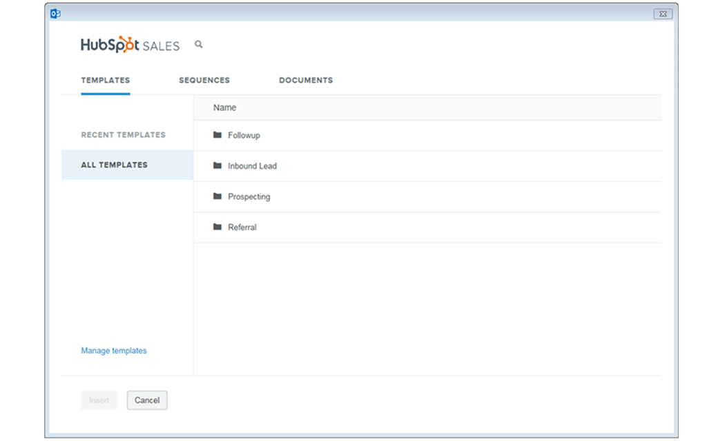Switch to the Templates tab
Screen dimensions: 707x441
[x=106, y=81]
